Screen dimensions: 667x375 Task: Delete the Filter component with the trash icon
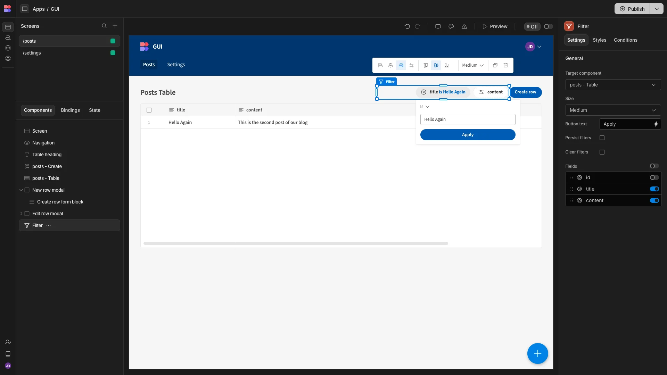point(505,65)
